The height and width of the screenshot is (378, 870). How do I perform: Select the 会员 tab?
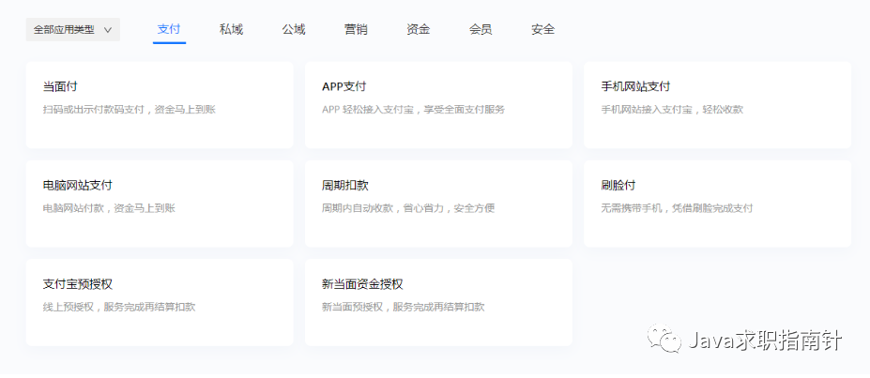[x=481, y=29]
